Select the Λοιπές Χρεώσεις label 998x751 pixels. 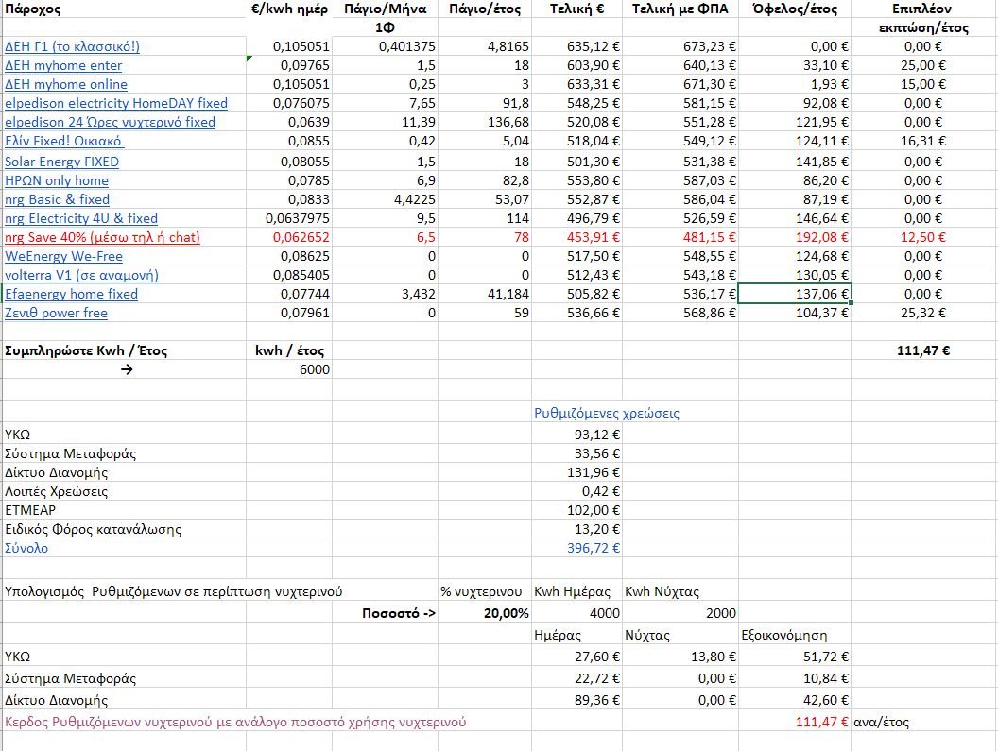56,491
